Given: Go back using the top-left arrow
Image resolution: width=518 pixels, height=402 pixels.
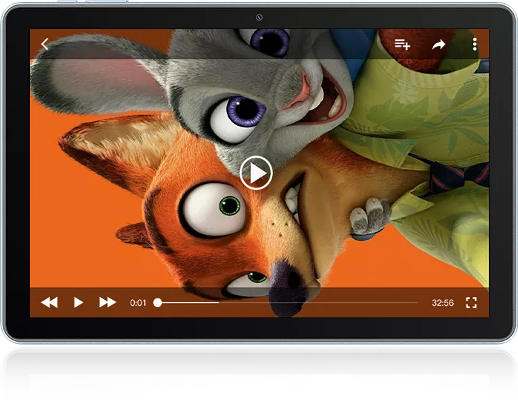Looking at the screenshot, I should (x=45, y=44).
